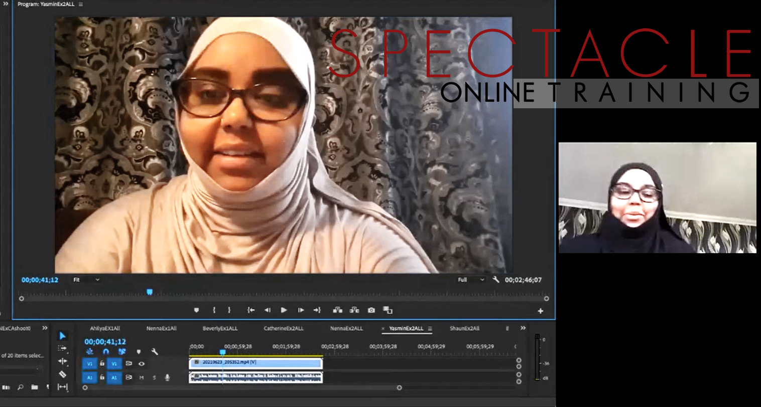The image size is (761, 407).
Task: Open timeline display settings wrench
Action: [x=155, y=352]
